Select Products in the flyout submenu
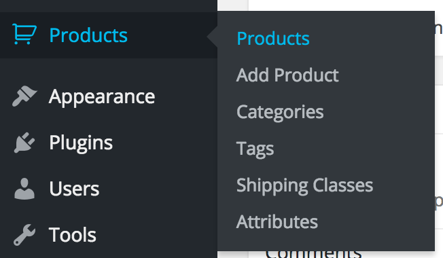 (273, 39)
